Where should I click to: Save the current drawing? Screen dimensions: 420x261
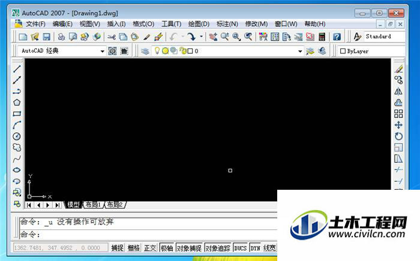[47, 37]
